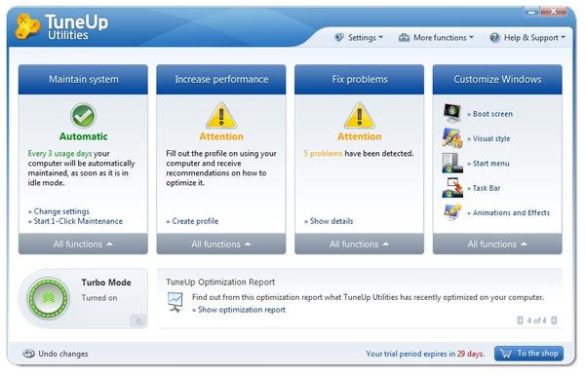Expand All functions under Fix problems
The image size is (585, 376).
(359, 244)
